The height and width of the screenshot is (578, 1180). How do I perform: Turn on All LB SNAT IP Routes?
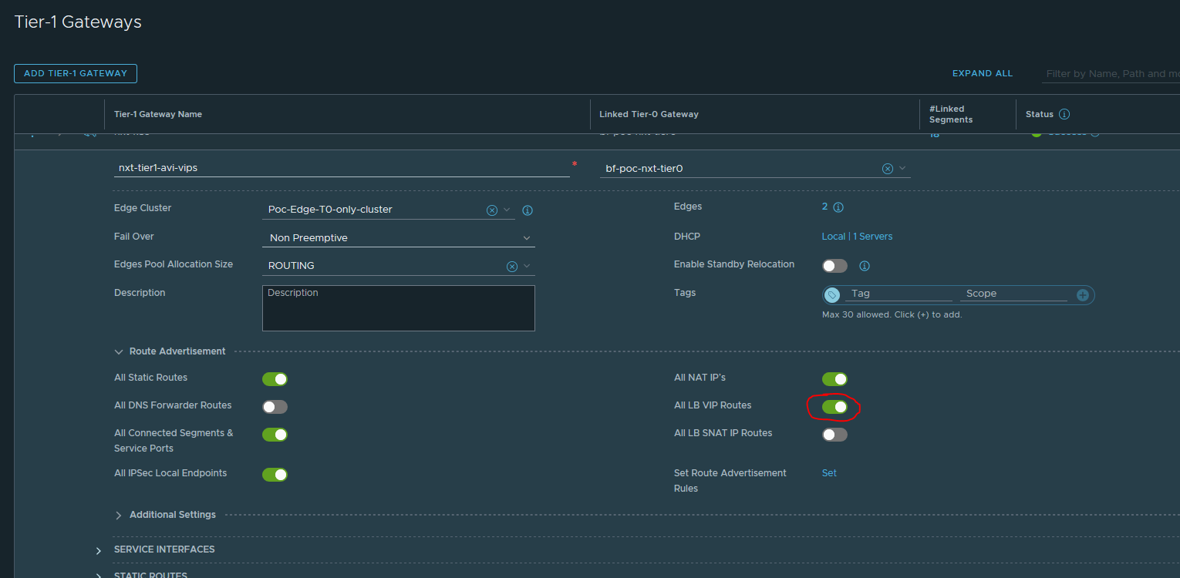[x=834, y=435]
